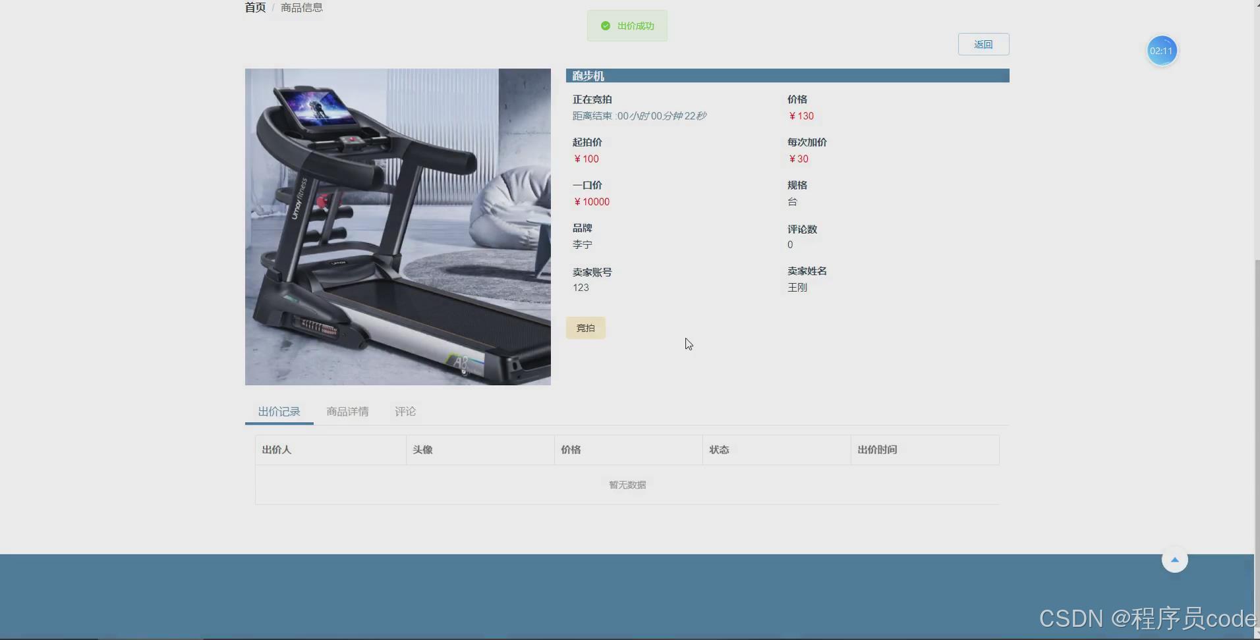Select the 出价记录 tab

tap(279, 412)
